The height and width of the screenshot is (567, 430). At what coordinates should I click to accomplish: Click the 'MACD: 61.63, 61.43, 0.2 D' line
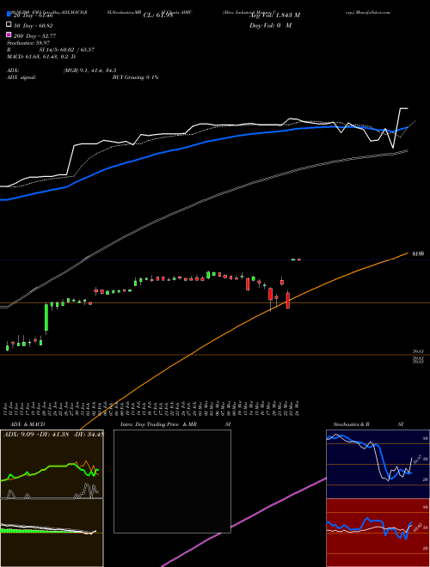[x=41, y=57]
